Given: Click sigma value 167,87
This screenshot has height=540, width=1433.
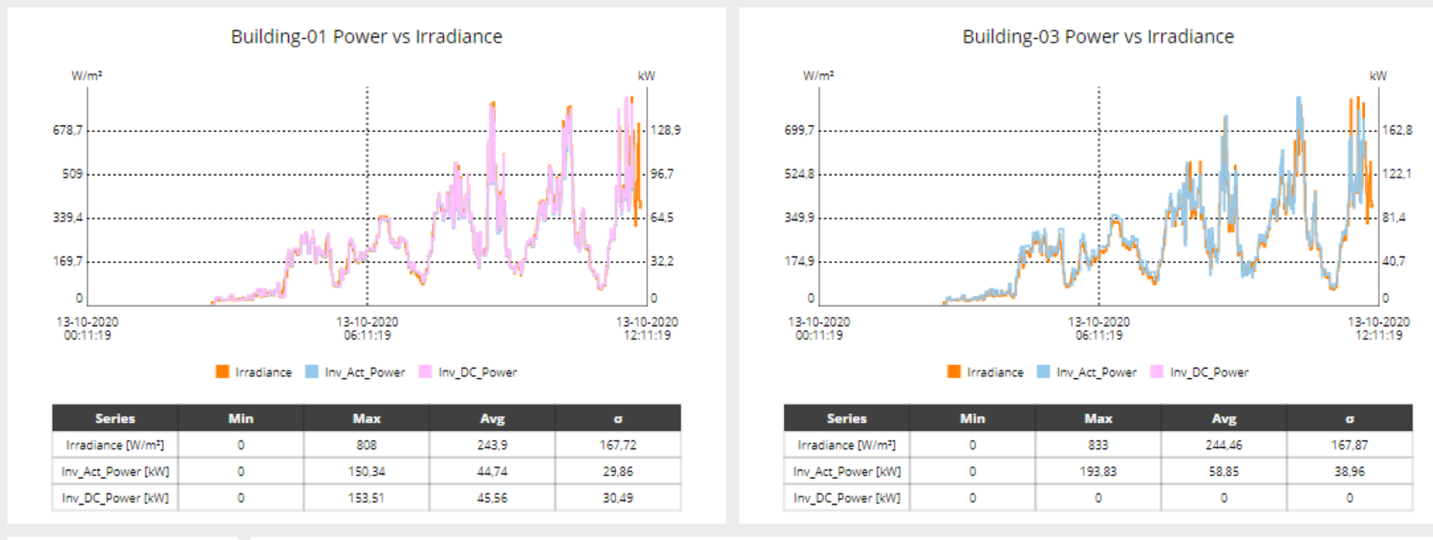Looking at the screenshot, I should tap(1349, 445).
